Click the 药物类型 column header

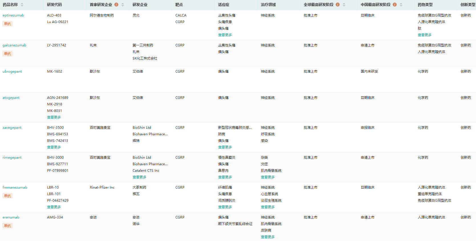point(425,5)
